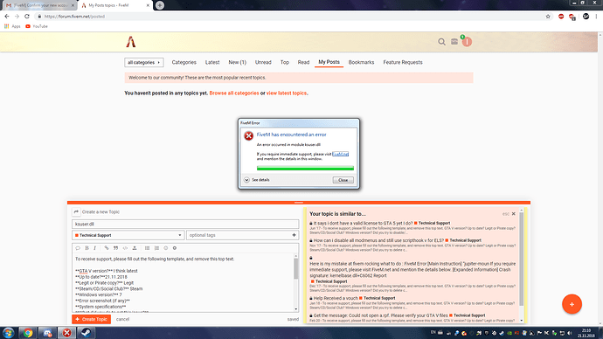The image size is (603, 339).
Task: Open the forum search magnifier icon
Action: coord(441,42)
